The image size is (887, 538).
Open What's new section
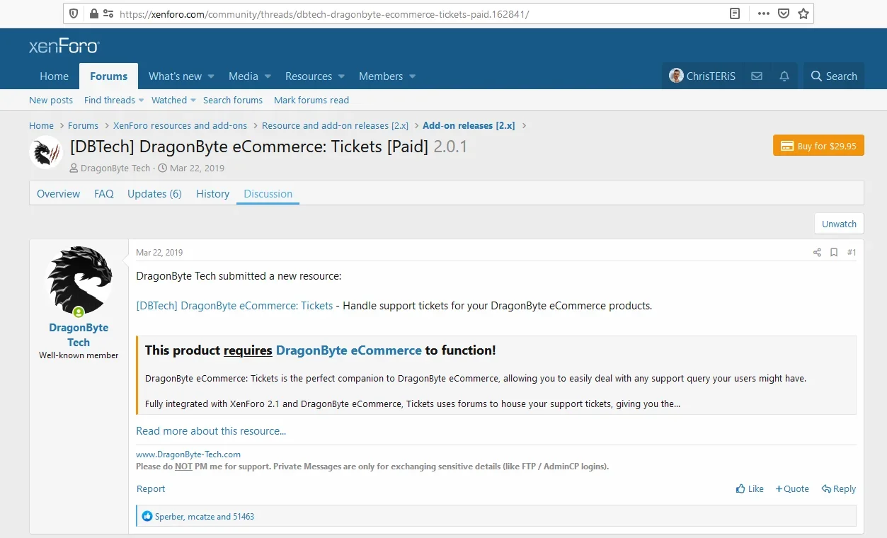pyautogui.click(x=175, y=76)
